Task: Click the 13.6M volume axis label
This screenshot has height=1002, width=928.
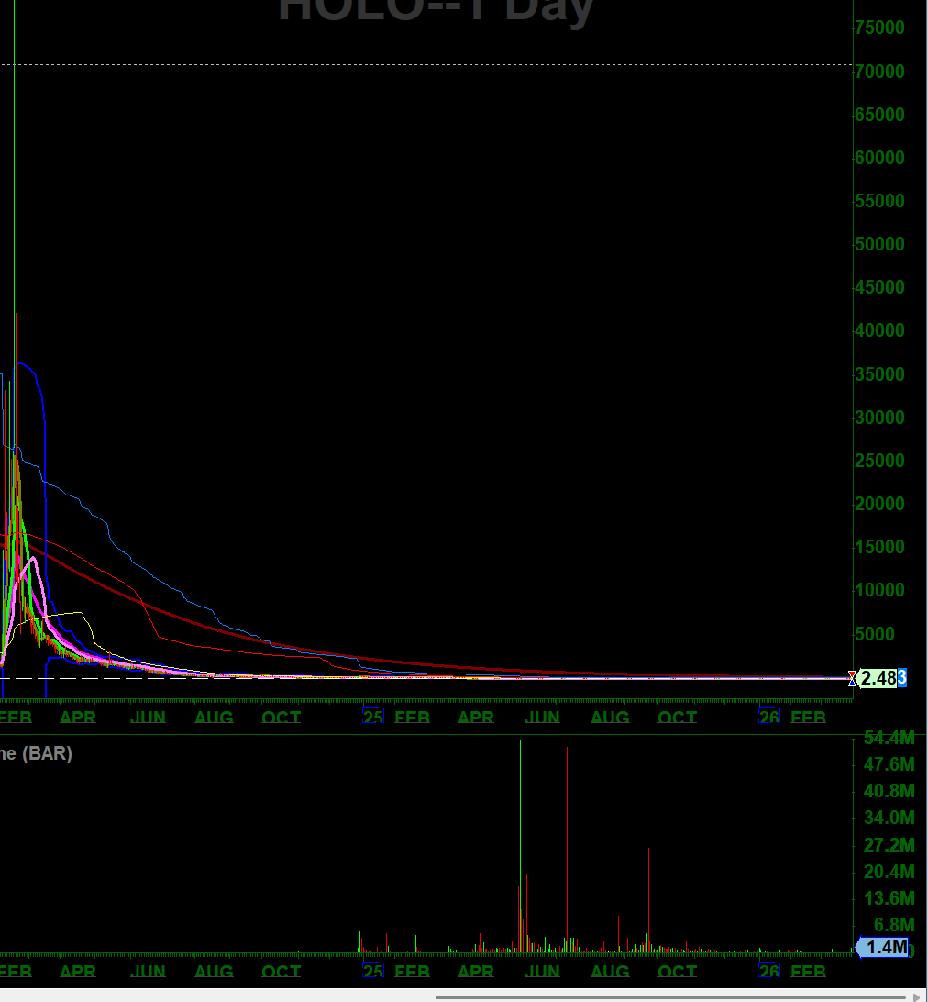Action: [x=889, y=898]
